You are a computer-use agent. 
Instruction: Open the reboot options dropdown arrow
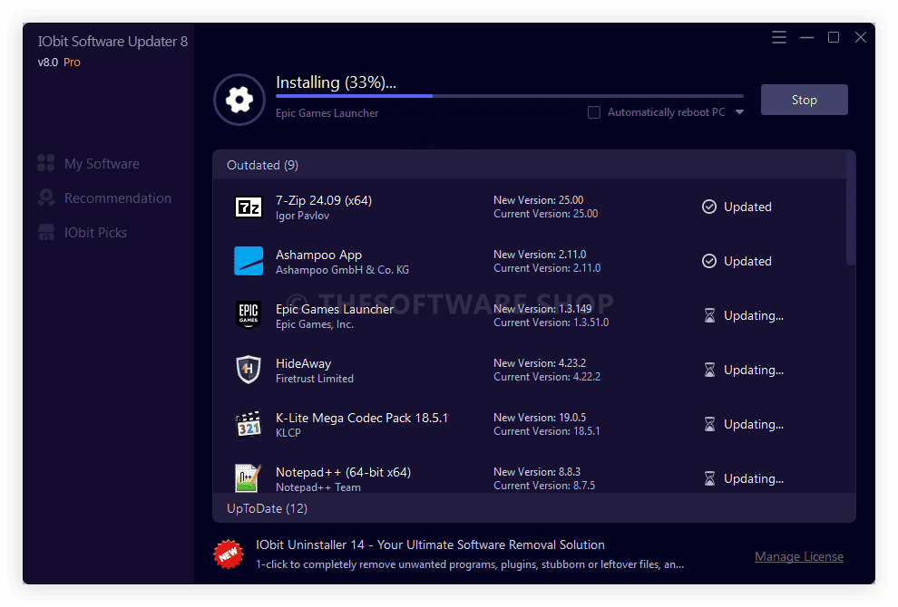(739, 112)
